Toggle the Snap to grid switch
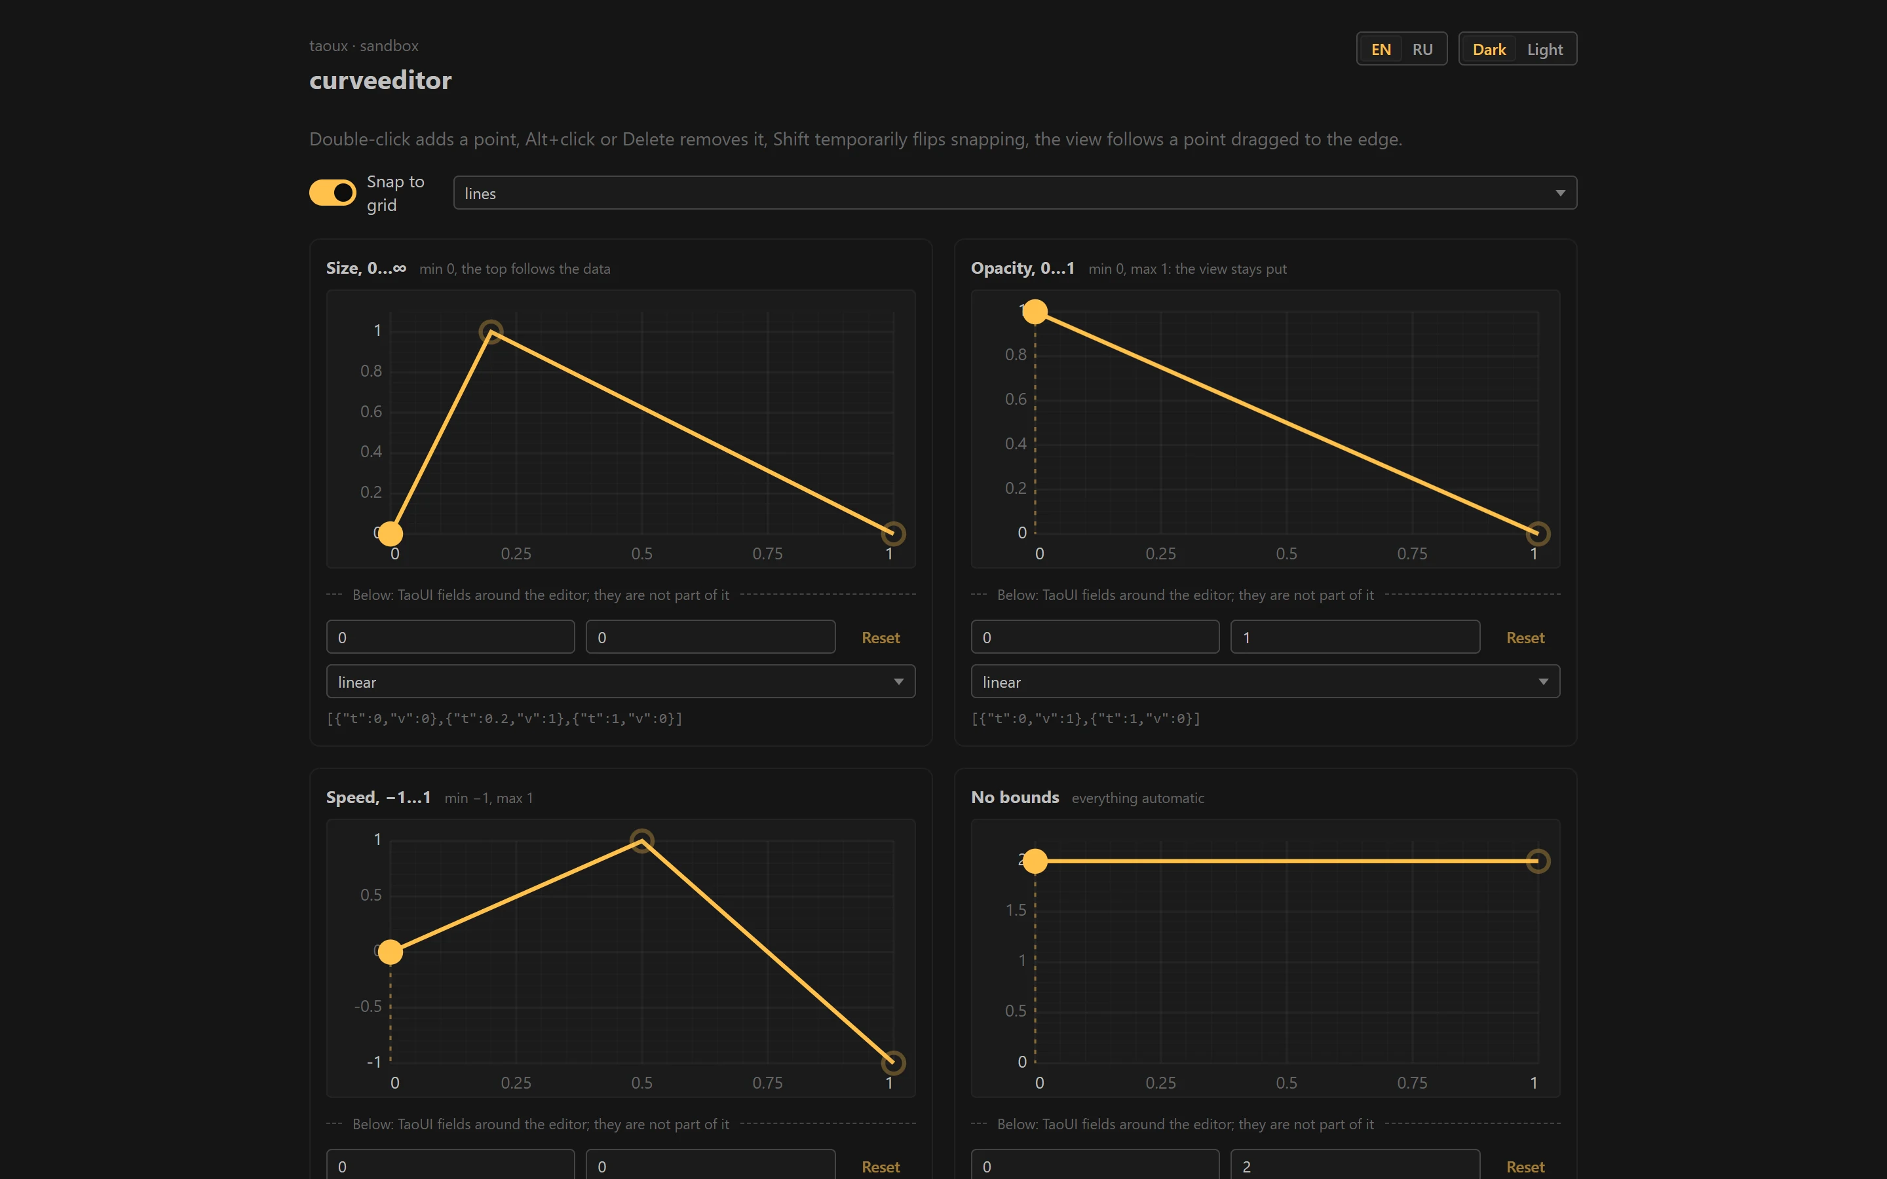The width and height of the screenshot is (1887, 1179). [x=332, y=193]
